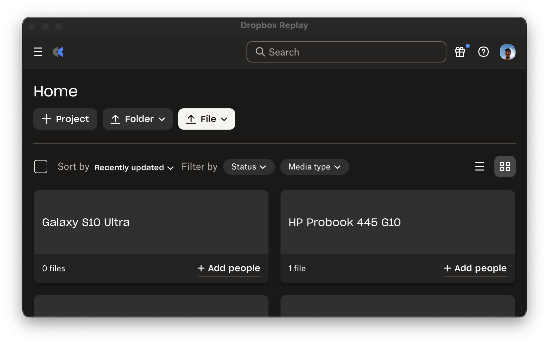Click the 1 file label
The width and height of the screenshot is (549, 345).
pos(297,269)
